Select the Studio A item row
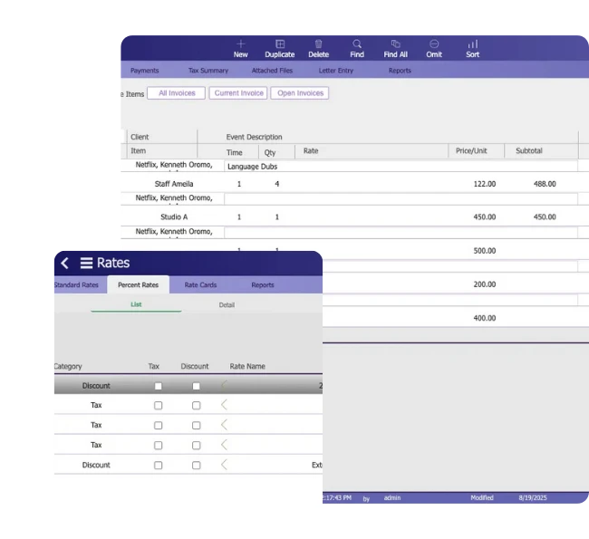Viewport: 589px width, 539px height. click(x=354, y=217)
